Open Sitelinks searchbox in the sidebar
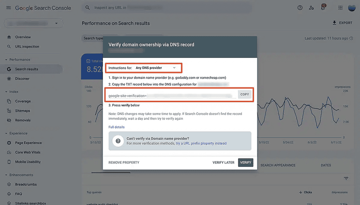 tap(31, 203)
